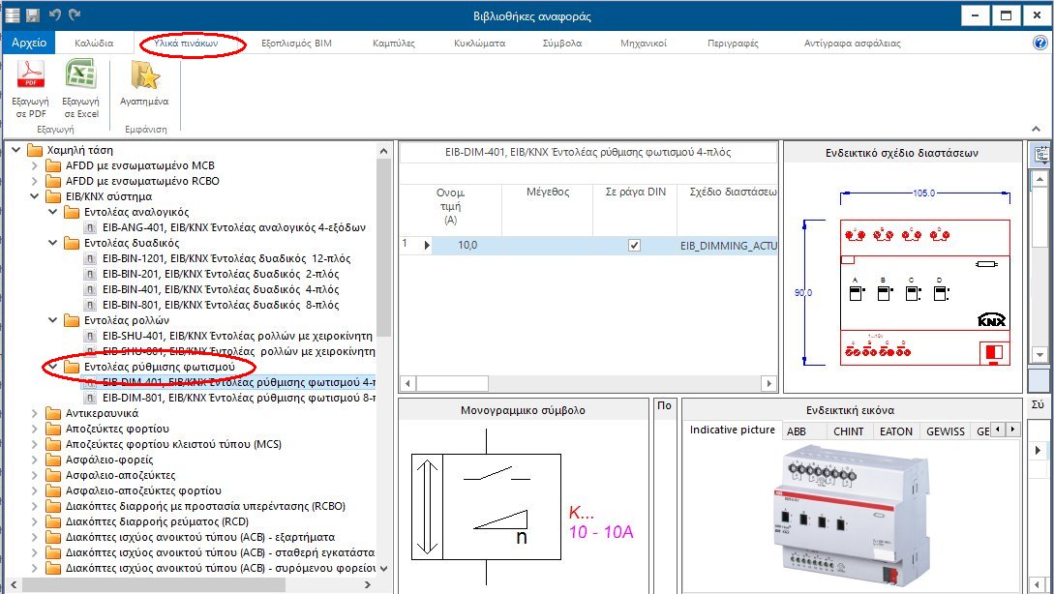The width and height of the screenshot is (1054, 594).
Task: Click the Αρχείο button
Action: click(x=30, y=43)
